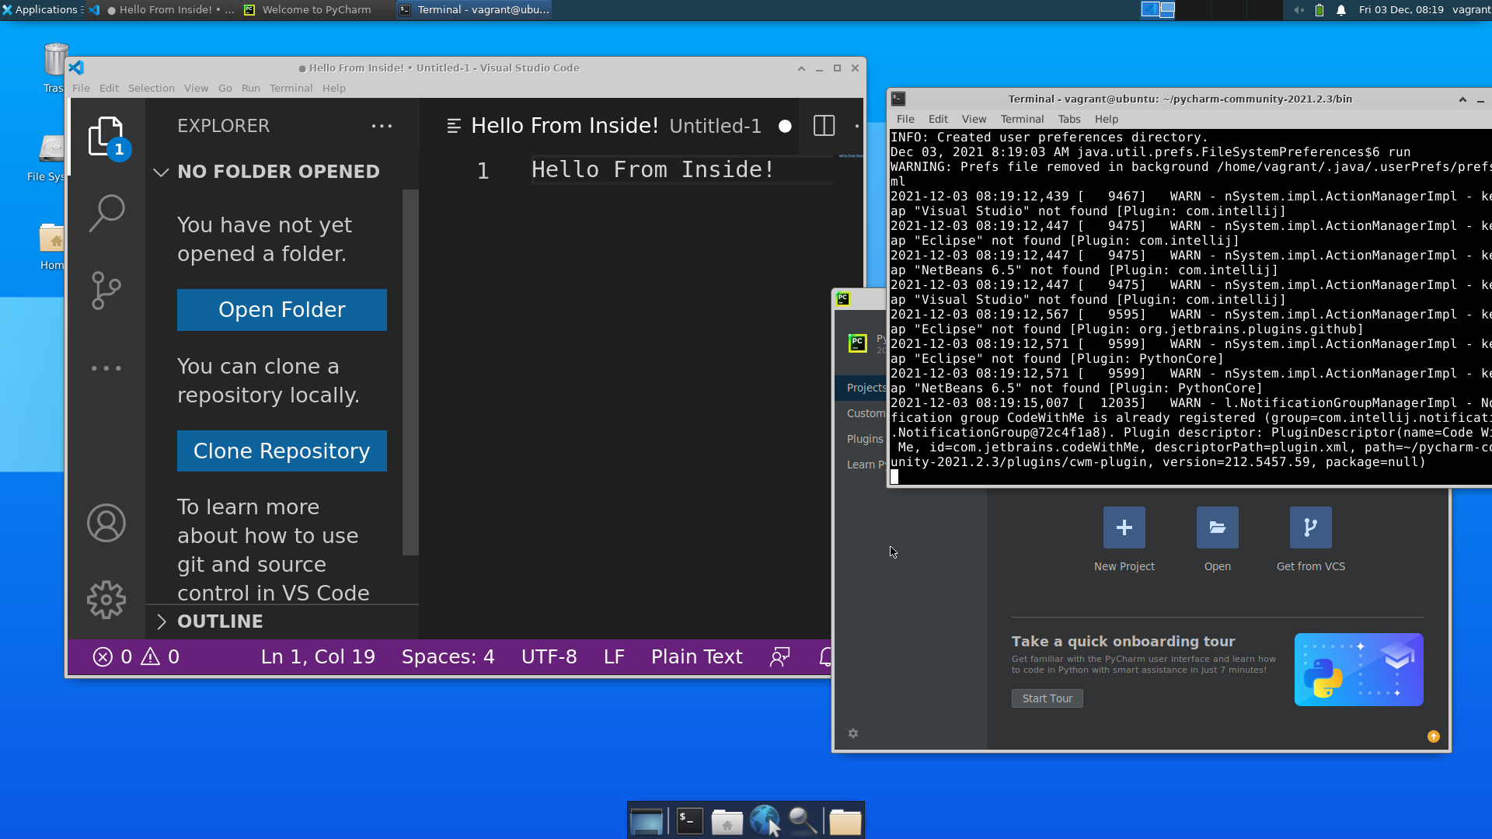The image size is (1492, 839).
Task: Open the Search view in VS Code
Action: 106,213
